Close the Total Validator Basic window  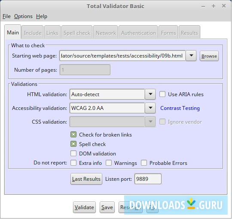pos(224,6)
